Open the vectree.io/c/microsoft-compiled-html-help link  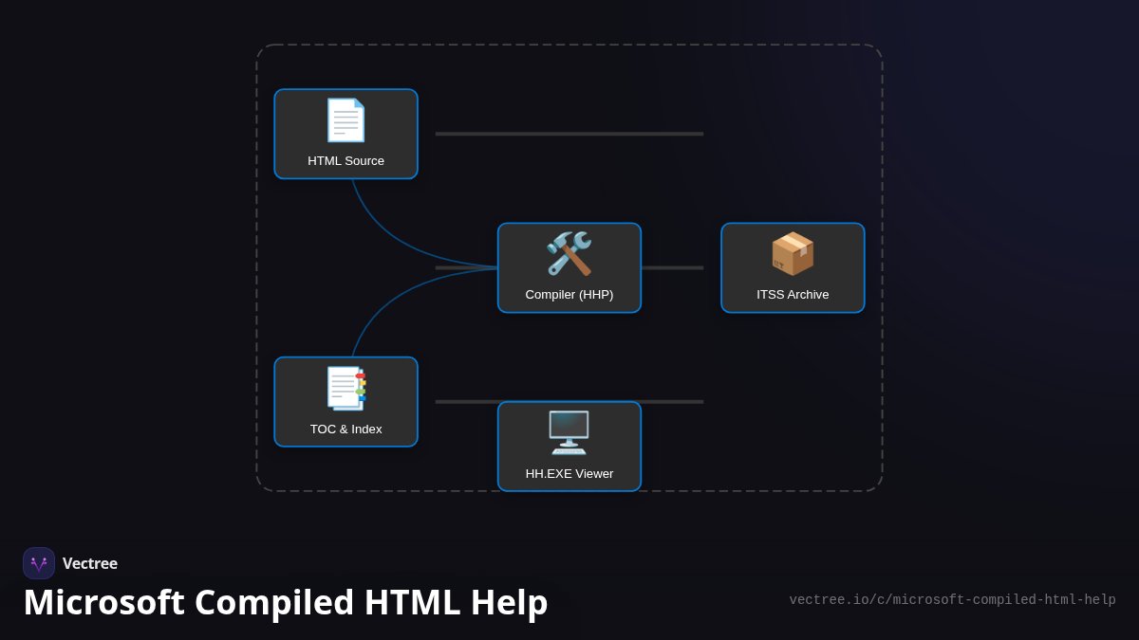point(953,600)
